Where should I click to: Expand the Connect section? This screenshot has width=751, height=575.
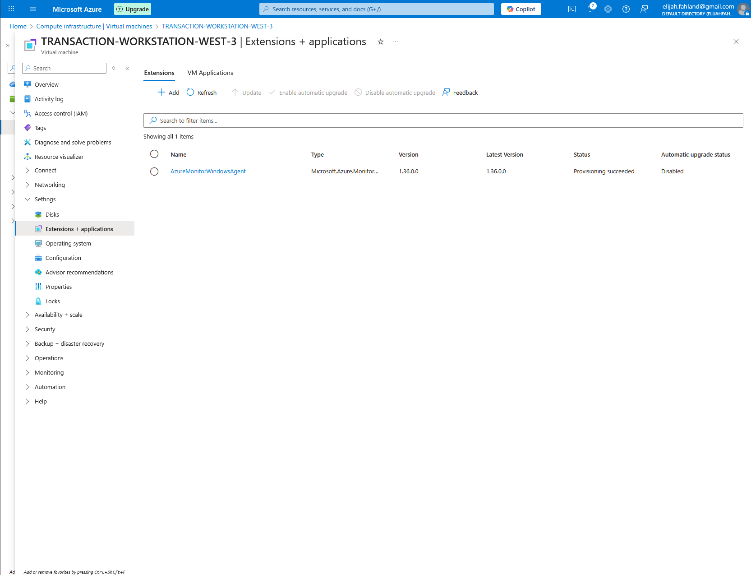tap(28, 170)
